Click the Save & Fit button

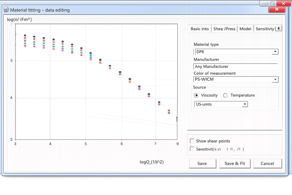[x=235, y=164]
